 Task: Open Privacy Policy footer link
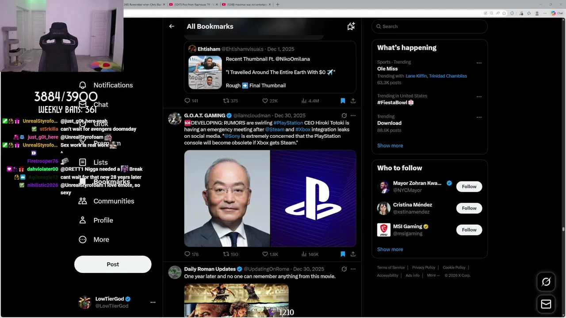coord(424,267)
